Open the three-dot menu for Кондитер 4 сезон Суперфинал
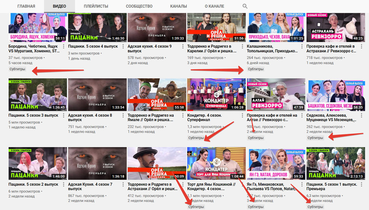The height and width of the screenshot is (210, 369). point(242,115)
